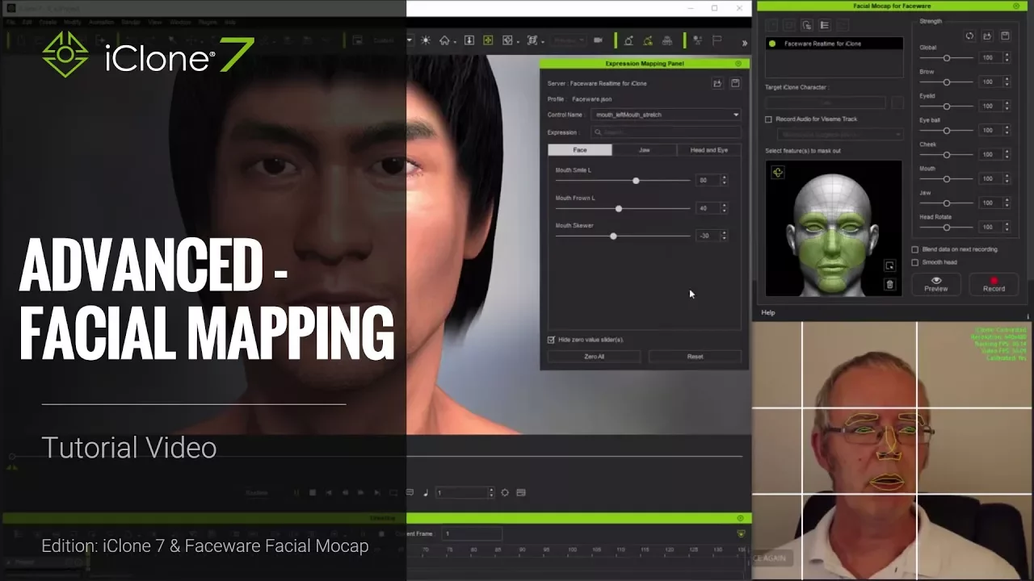Viewport: 1034px width, 581px height.
Task: Click the Mouth Frown L value stepper
Action: coord(724,208)
